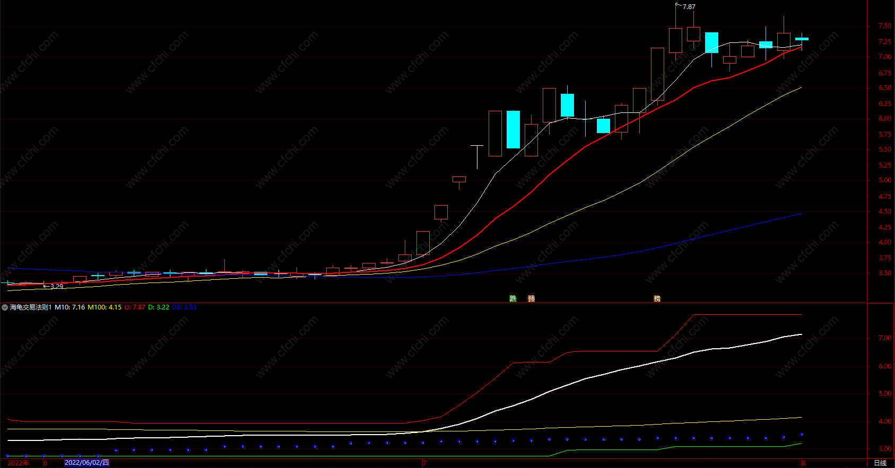
Task: Select the M10: 7.16 indicator value
Action: [x=70, y=307]
